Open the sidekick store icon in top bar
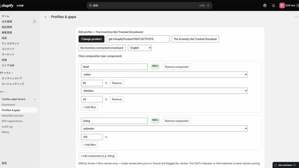Screen dimensions: 299x168 pyautogui.click(x=265, y=6)
